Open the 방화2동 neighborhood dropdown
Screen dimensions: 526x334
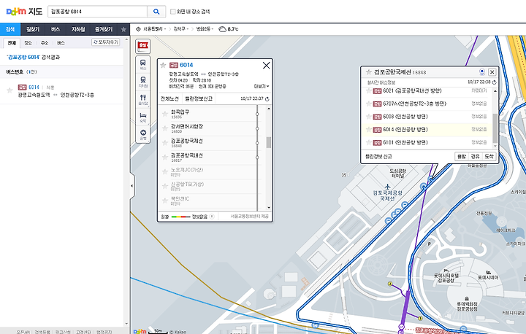(x=205, y=29)
